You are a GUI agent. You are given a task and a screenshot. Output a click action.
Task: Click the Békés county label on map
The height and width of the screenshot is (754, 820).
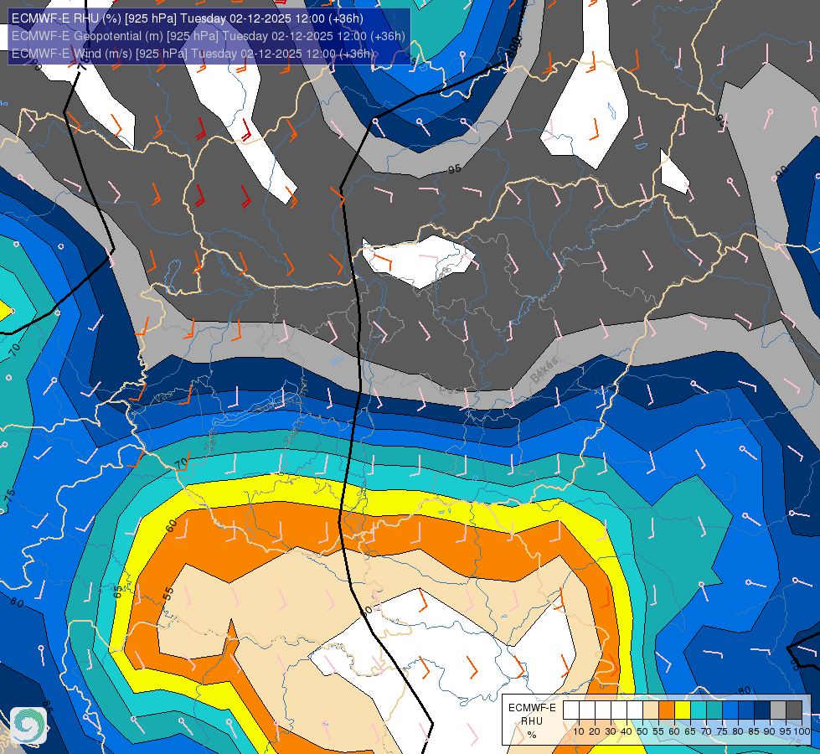[544, 370]
